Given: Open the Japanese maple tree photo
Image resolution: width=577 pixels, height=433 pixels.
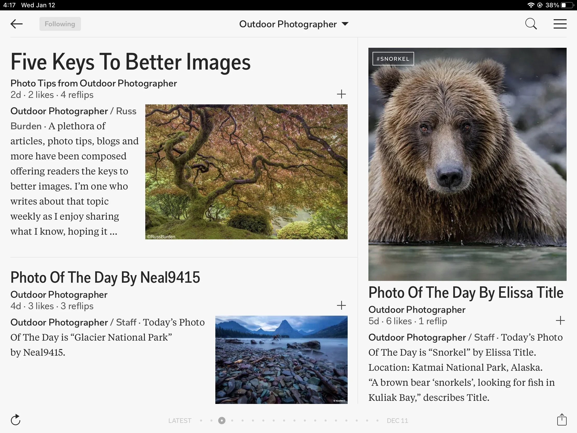Looking at the screenshot, I should [x=246, y=172].
